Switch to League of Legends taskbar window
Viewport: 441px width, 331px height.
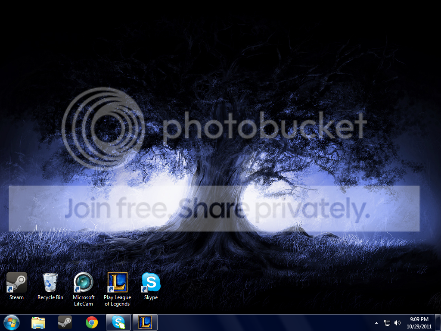pyautogui.click(x=145, y=322)
